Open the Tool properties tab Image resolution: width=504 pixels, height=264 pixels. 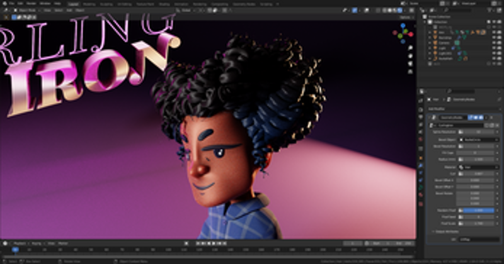[x=421, y=101]
